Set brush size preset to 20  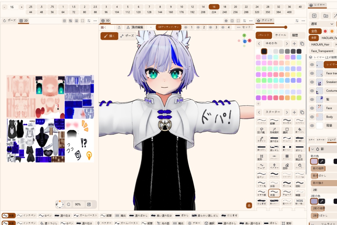(235, 7)
